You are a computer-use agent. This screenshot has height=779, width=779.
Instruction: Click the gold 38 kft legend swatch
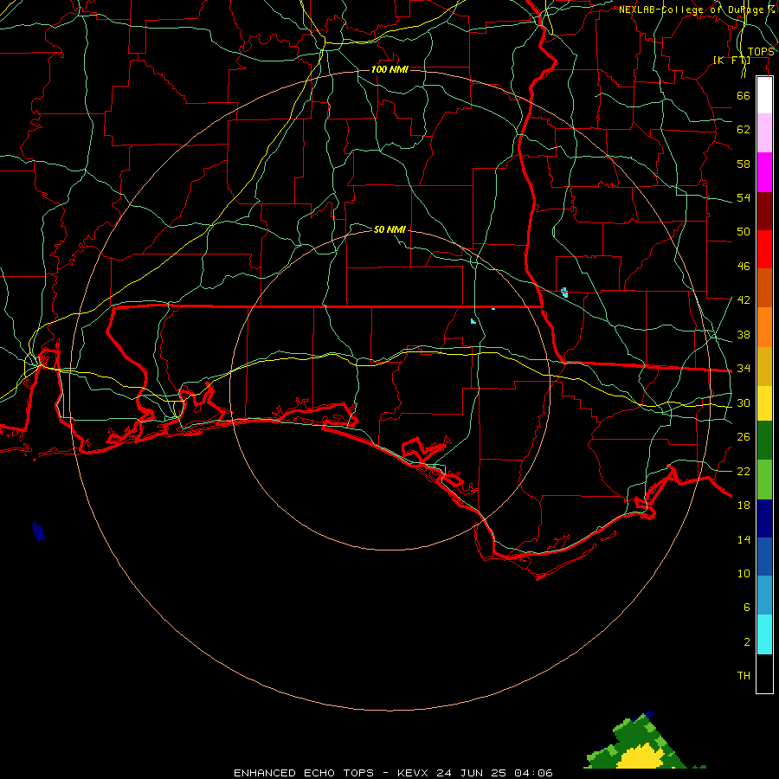tap(764, 366)
